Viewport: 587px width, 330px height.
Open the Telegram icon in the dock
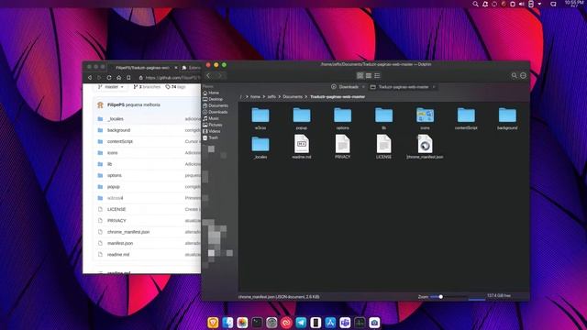click(301, 323)
